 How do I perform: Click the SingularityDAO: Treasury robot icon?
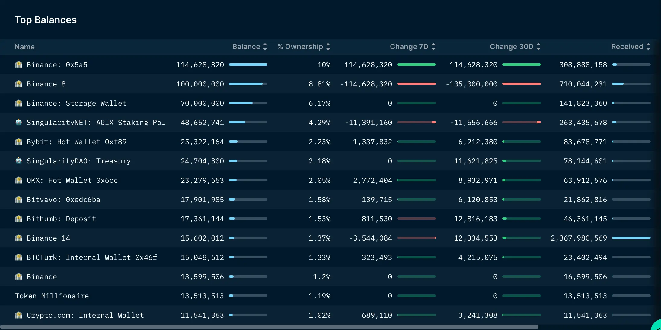19,161
